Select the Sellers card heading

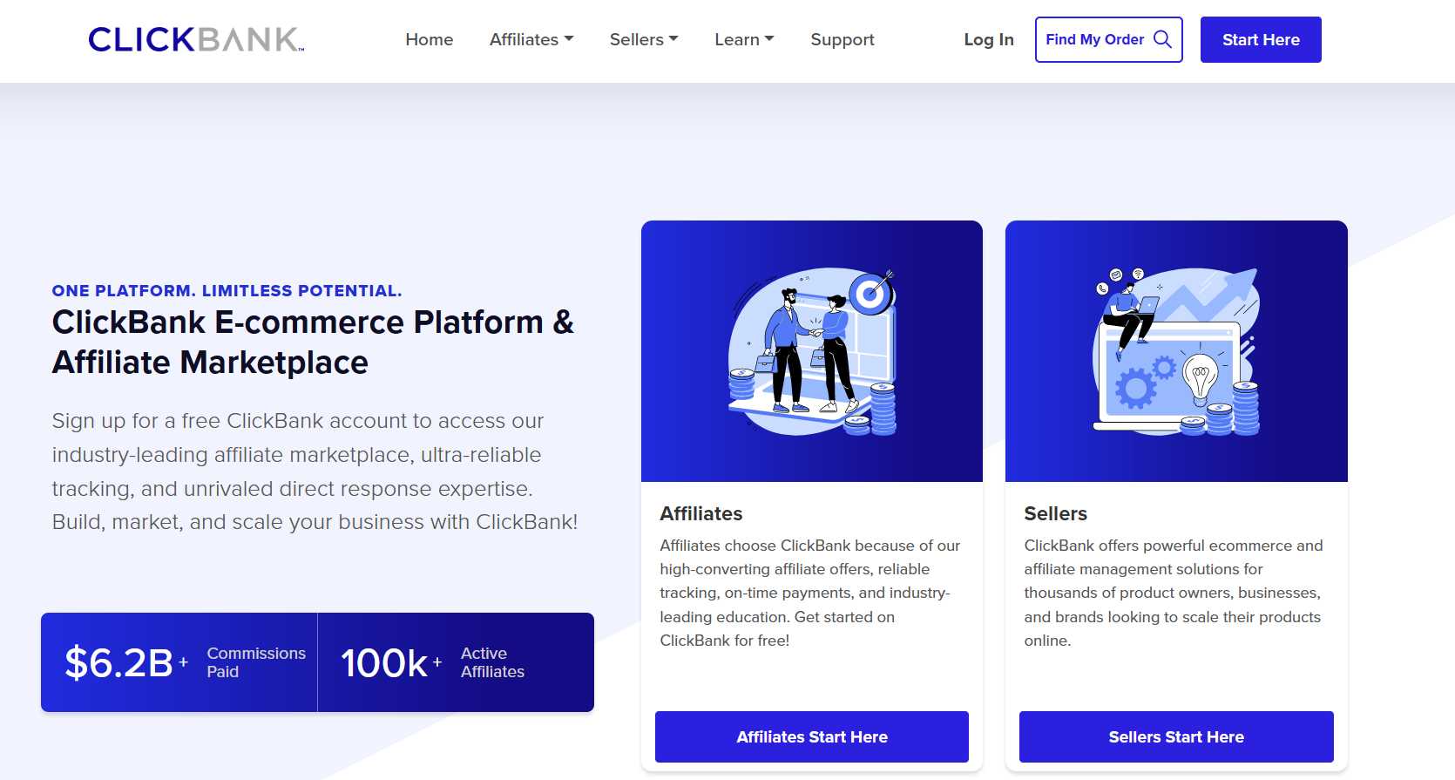coord(1055,513)
